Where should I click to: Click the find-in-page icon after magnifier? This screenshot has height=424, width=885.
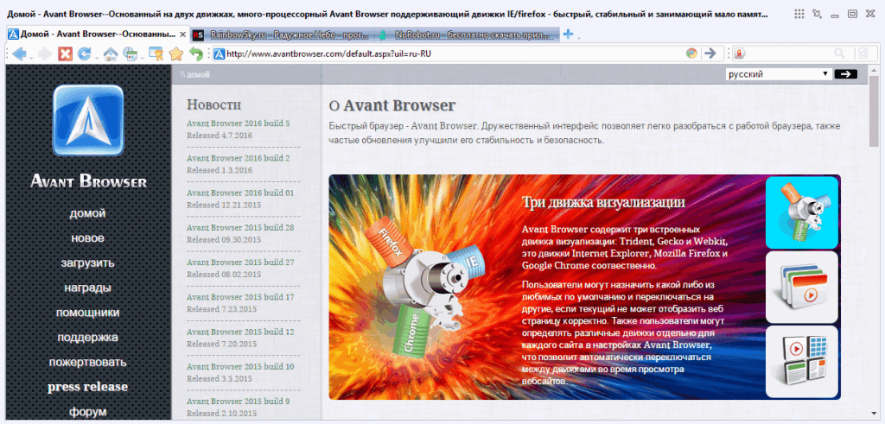pyautogui.click(x=863, y=54)
